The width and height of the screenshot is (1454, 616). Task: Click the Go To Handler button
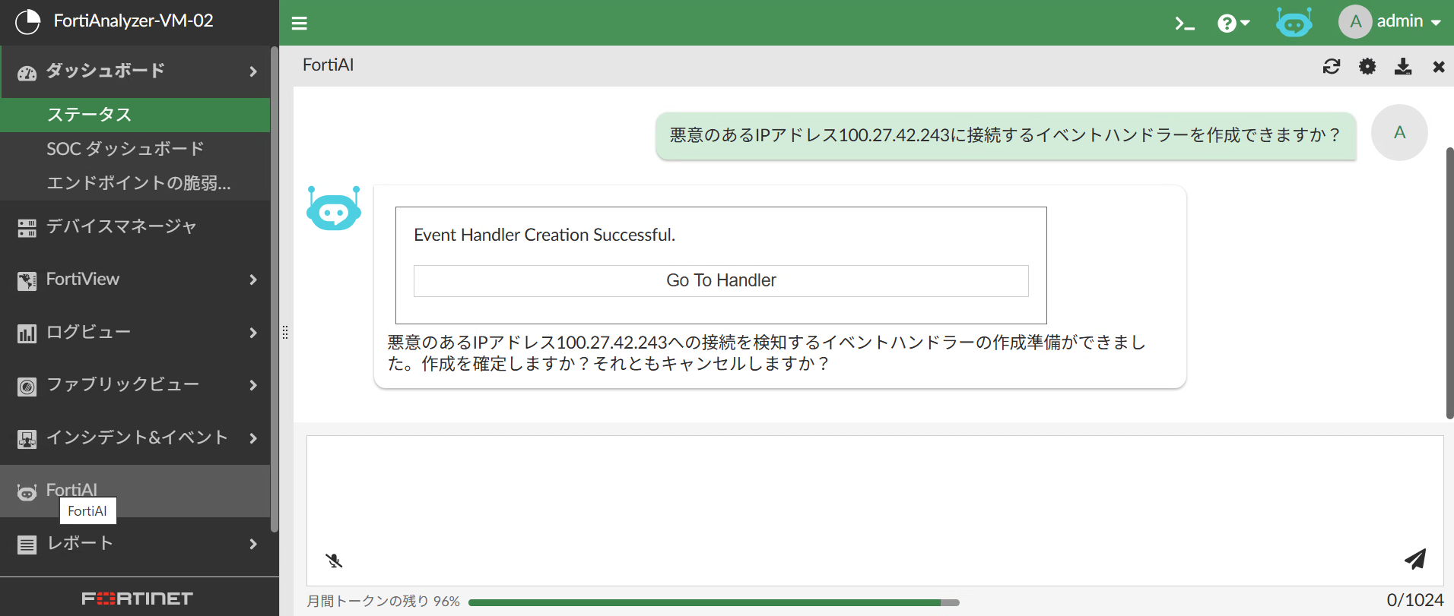(x=720, y=281)
